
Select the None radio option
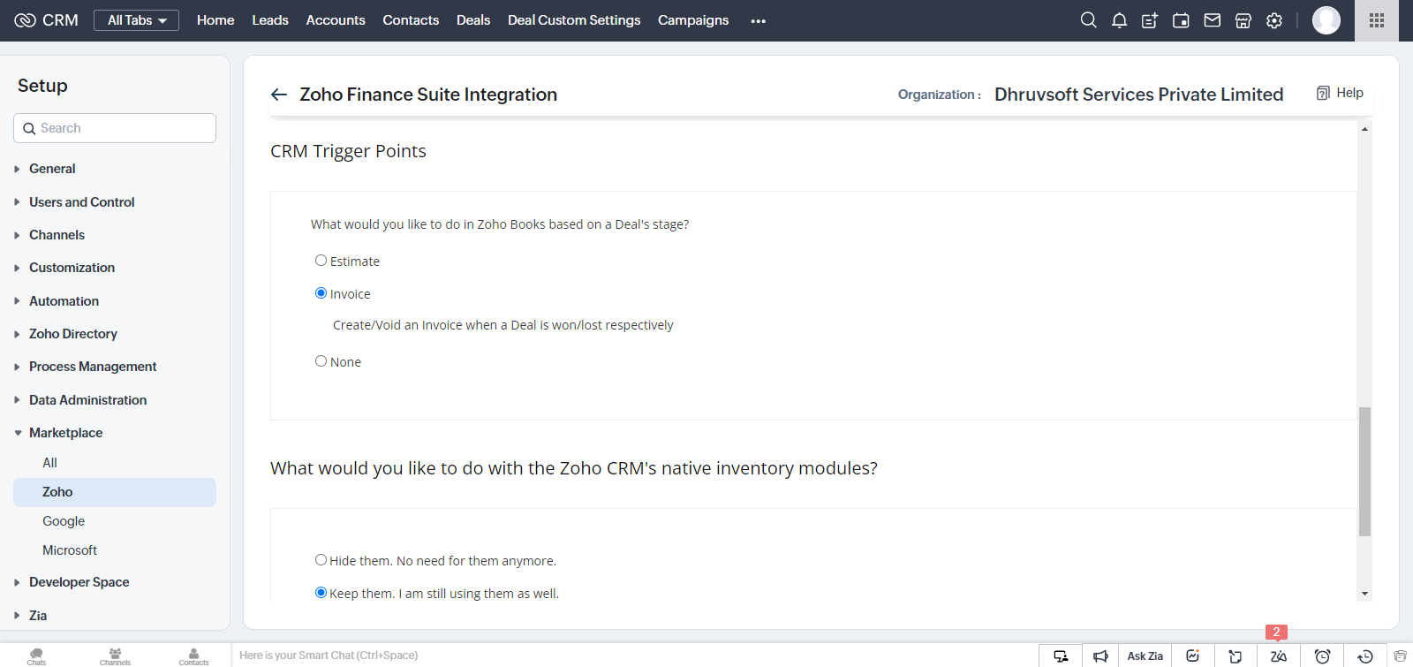(321, 361)
